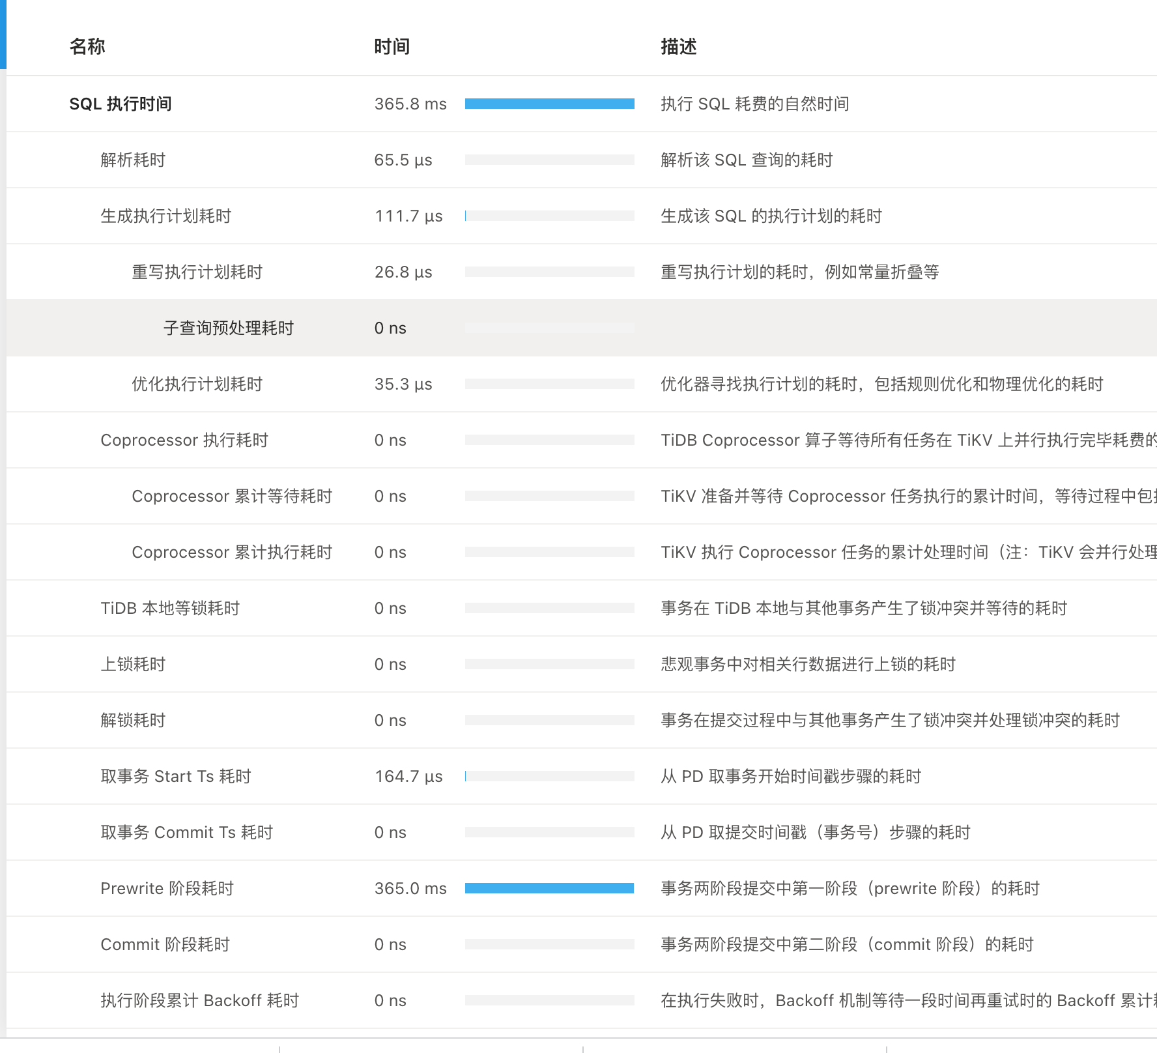The image size is (1157, 1053).
Task: Click the description about commit 阶段
Action: [848, 945]
